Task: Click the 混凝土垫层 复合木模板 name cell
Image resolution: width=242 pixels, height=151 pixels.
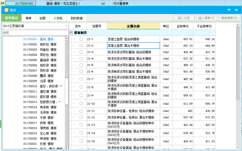Action: coord(133,46)
